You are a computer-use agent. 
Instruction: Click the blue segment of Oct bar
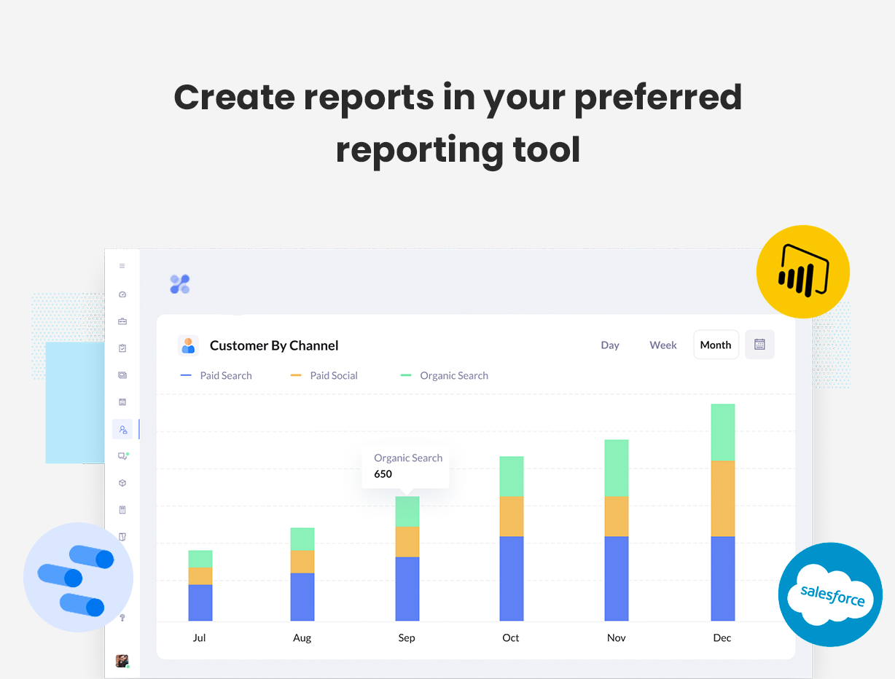tap(512, 578)
